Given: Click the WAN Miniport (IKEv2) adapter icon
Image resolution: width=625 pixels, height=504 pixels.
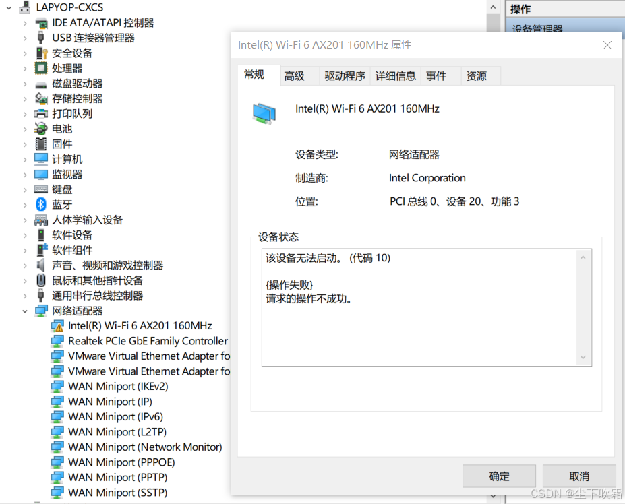Looking at the screenshot, I should pos(57,387).
